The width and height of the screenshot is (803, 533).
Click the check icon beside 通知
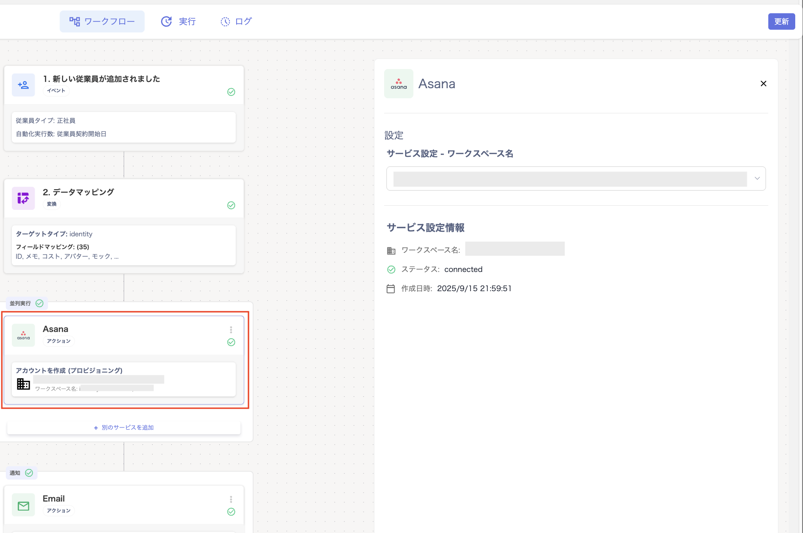pos(29,473)
